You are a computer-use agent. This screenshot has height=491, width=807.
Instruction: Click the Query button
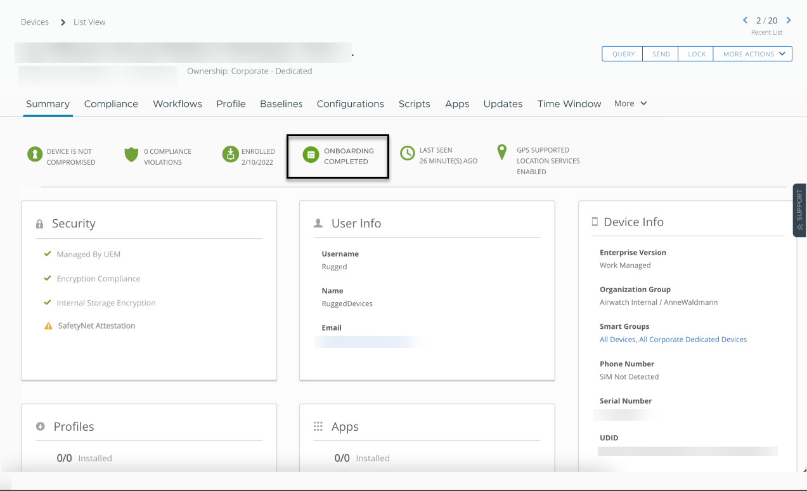623,54
